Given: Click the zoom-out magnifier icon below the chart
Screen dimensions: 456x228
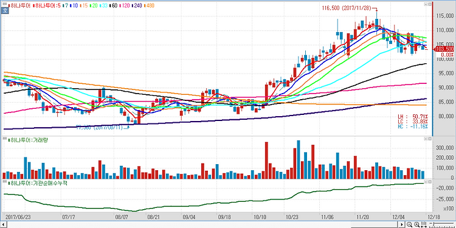Looking at the screenshot, I should pos(409,224).
